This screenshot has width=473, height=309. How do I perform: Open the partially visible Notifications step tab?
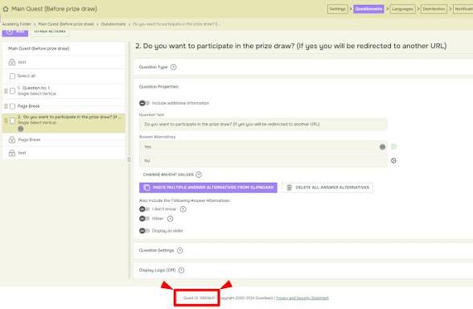(x=463, y=9)
